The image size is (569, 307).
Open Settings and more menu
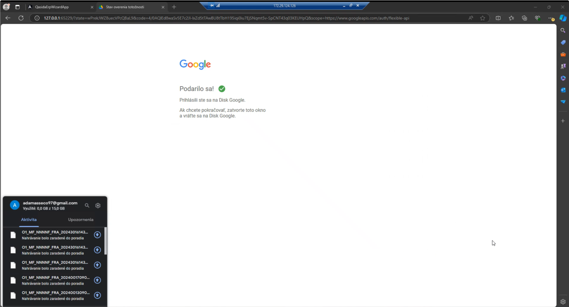coord(551,18)
